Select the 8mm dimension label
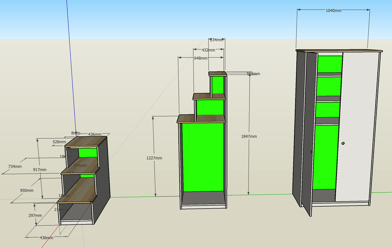 (x=76, y=133)
